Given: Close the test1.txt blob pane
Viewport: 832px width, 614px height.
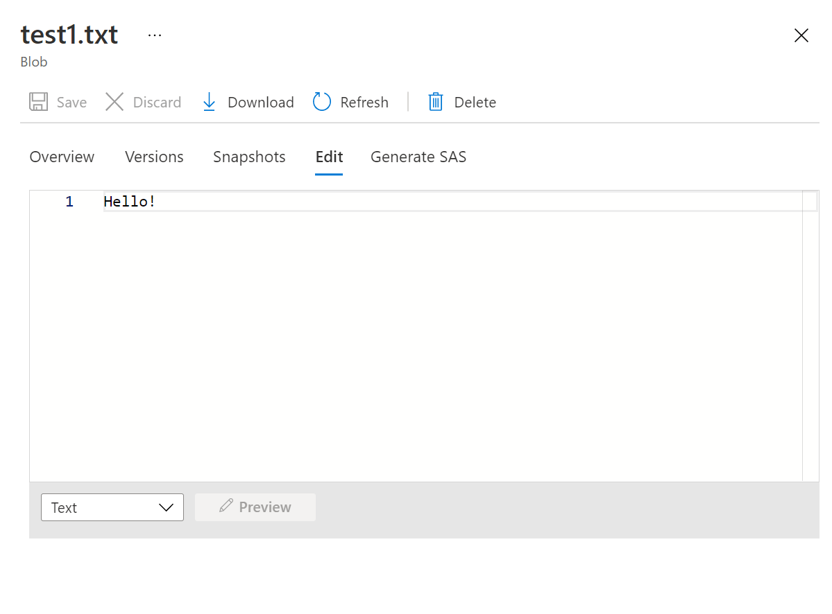Looking at the screenshot, I should (x=801, y=35).
